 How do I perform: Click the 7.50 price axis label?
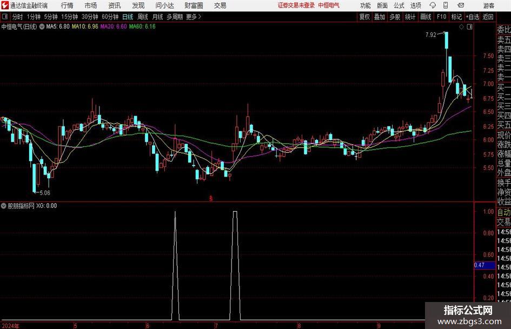pos(488,56)
